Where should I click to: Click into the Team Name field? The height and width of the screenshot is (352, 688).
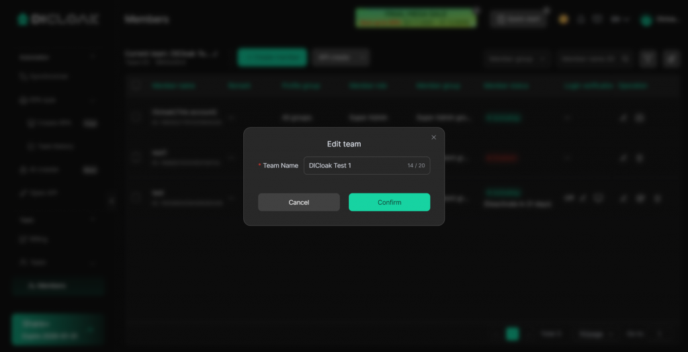(x=367, y=165)
